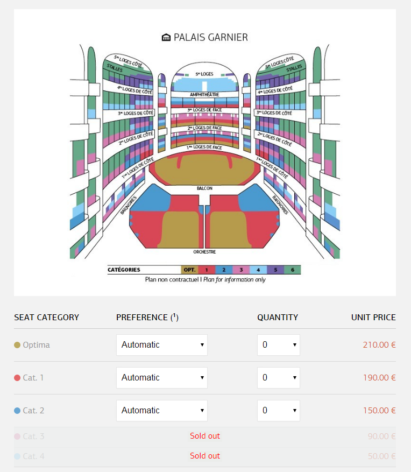Image resolution: width=411 pixels, height=472 pixels.
Task: Click the Balcon area on the seating plan
Action: coord(204,168)
